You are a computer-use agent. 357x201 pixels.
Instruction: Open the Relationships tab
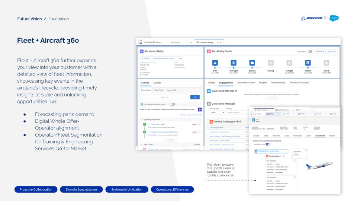coord(278,83)
